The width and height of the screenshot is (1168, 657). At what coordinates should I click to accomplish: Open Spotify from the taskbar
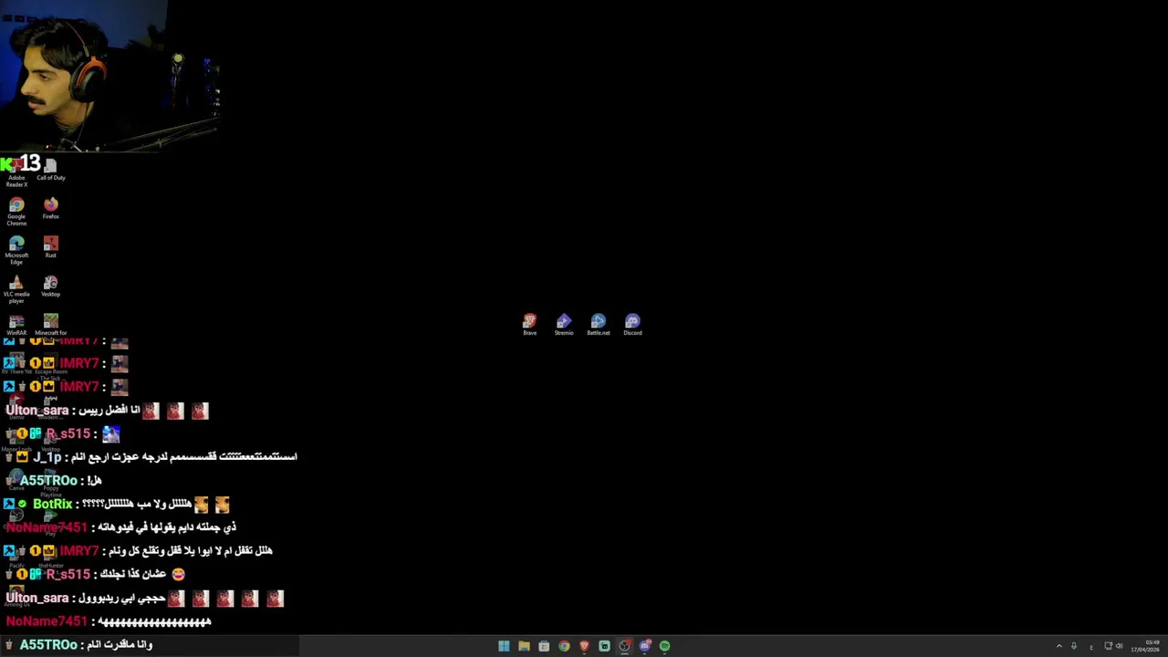(x=664, y=646)
